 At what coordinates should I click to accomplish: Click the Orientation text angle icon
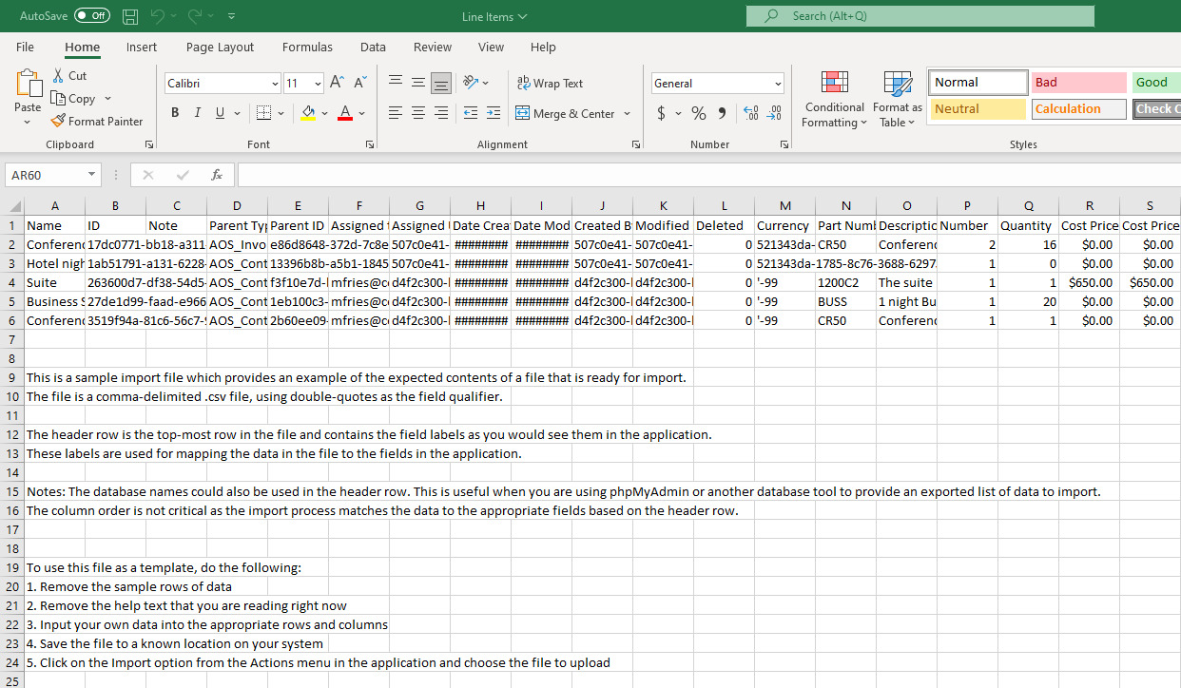pos(470,83)
